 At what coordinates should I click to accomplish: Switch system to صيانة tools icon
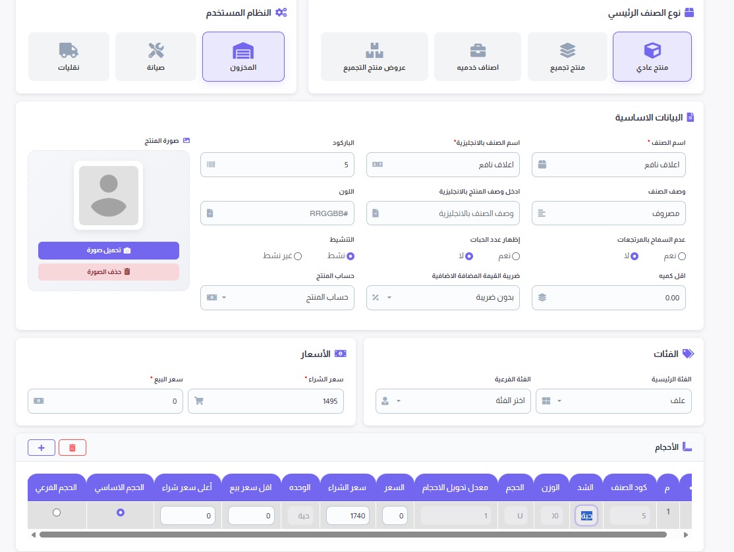point(156,57)
